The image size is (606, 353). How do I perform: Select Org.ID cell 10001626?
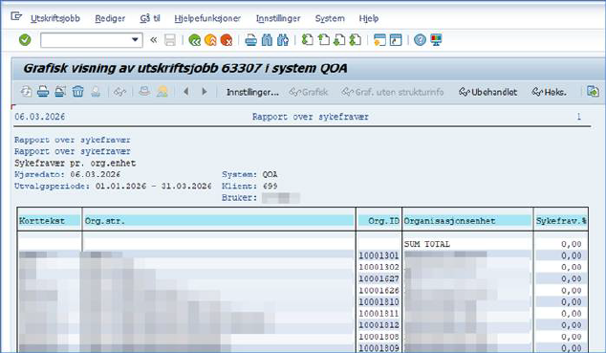point(379,291)
